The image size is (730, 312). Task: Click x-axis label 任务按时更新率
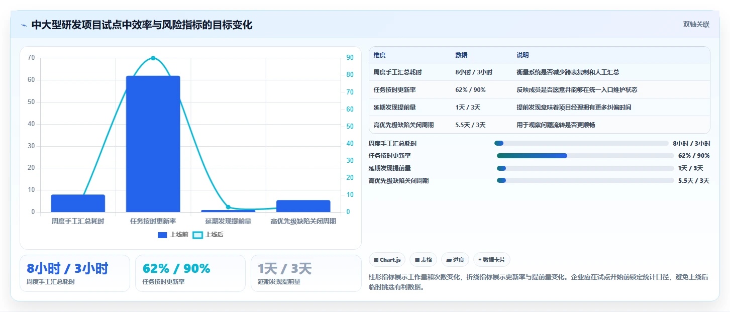153,221
